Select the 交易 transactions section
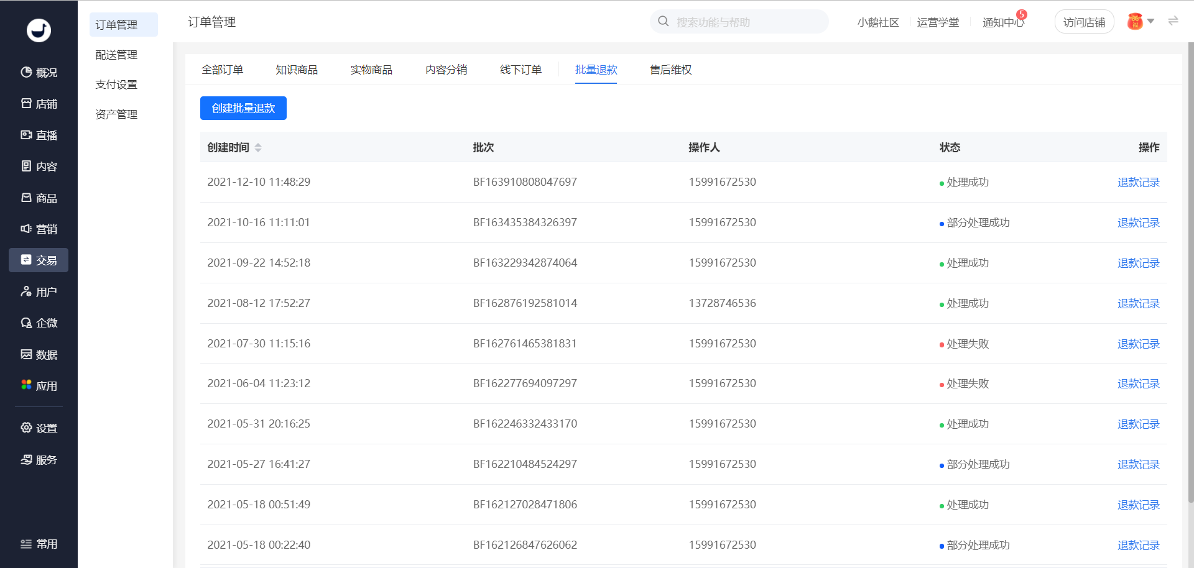Screen dimensions: 1194x568 click(x=39, y=260)
